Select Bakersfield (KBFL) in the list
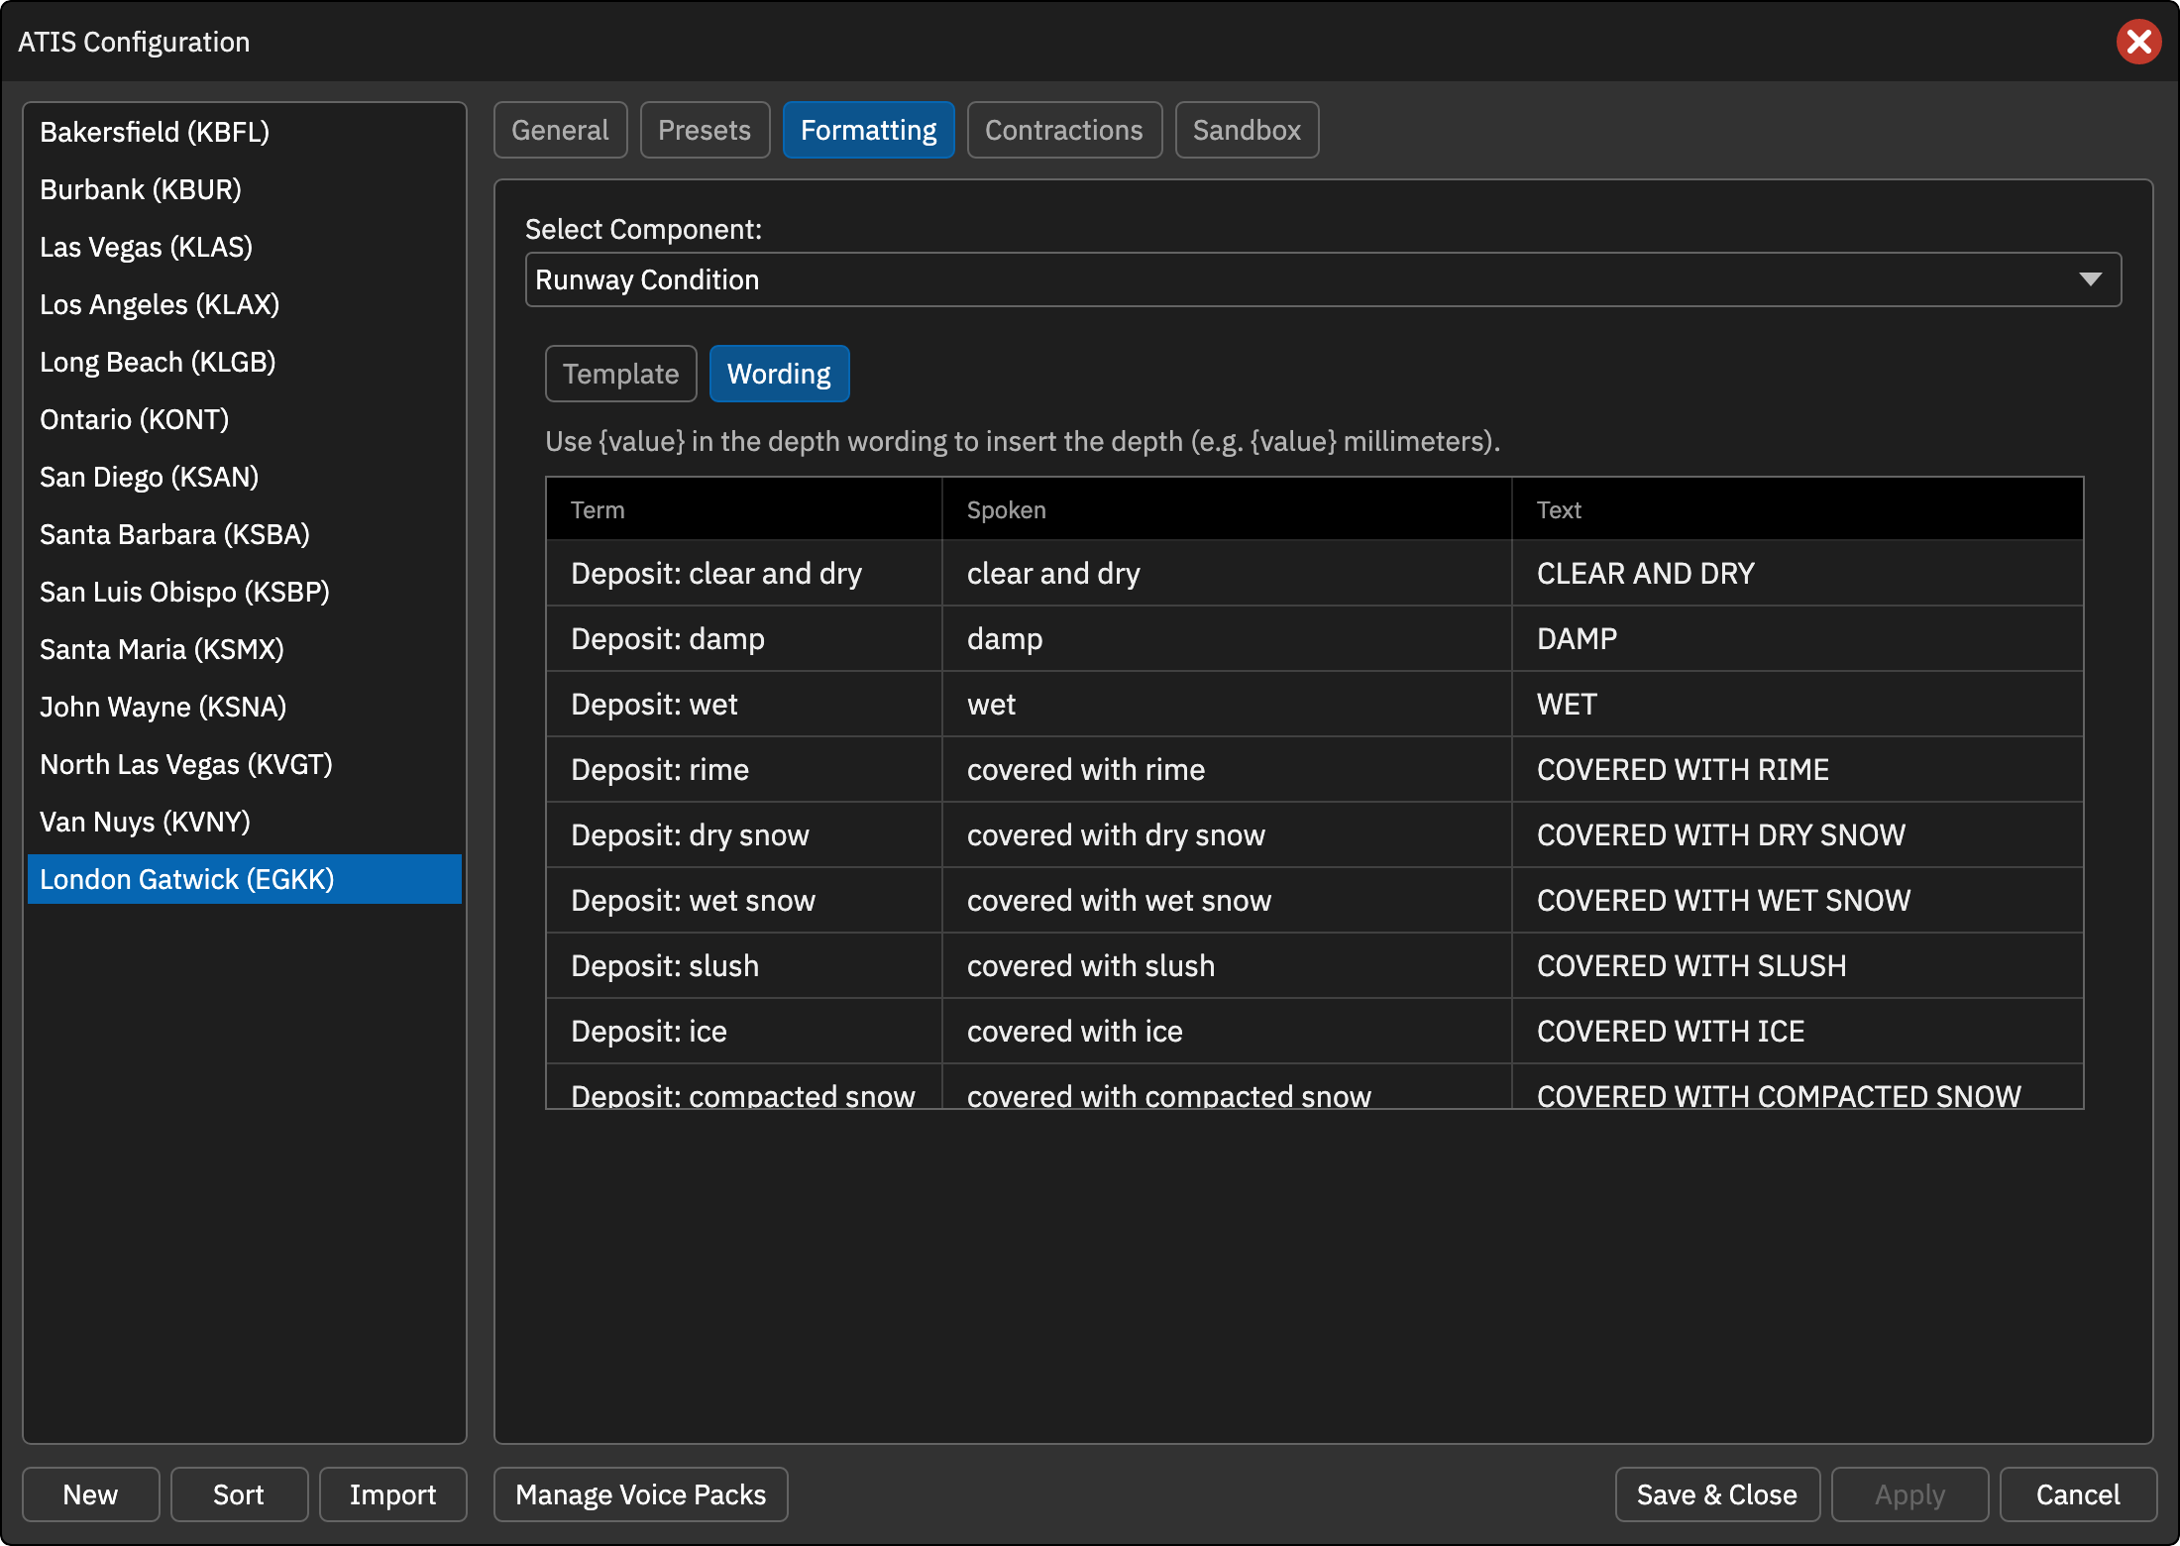The width and height of the screenshot is (2180, 1546). click(x=245, y=132)
